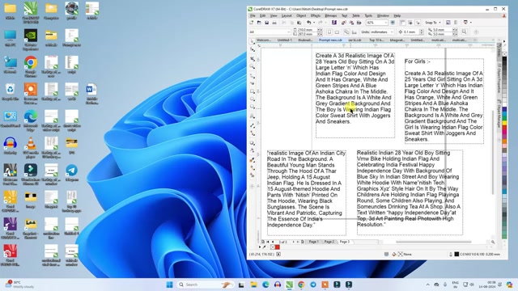Select landscape page orientation button

tap(337, 32)
